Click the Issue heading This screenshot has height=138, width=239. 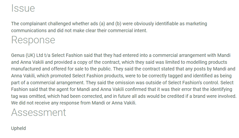tap(23, 8)
